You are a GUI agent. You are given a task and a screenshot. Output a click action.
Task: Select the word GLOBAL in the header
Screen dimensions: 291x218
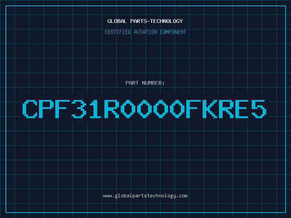point(117,21)
